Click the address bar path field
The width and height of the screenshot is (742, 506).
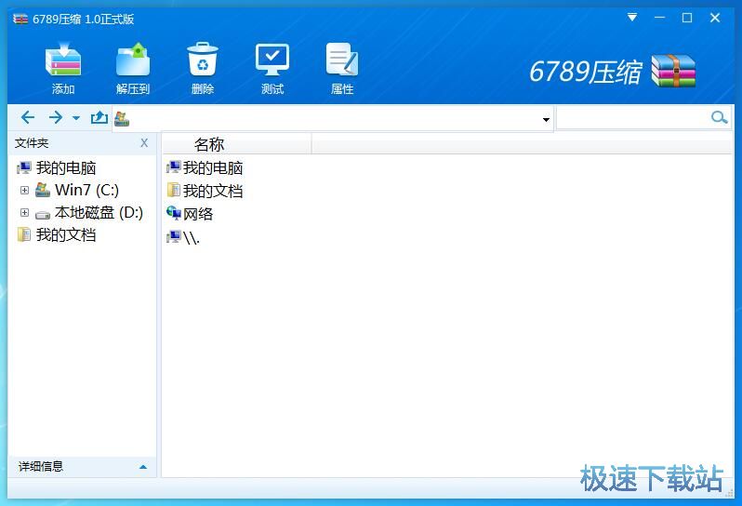pyautogui.click(x=333, y=119)
